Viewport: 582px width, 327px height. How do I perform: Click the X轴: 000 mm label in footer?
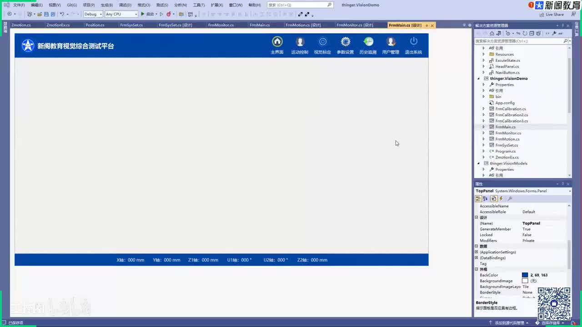(130, 260)
